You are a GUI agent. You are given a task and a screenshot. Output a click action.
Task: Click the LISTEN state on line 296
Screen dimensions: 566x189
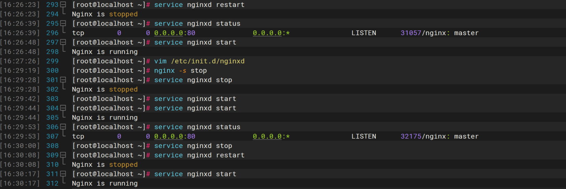click(x=364, y=33)
